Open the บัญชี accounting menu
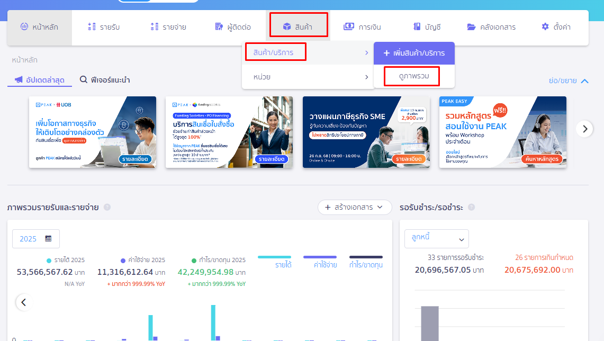 click(427, 27)
